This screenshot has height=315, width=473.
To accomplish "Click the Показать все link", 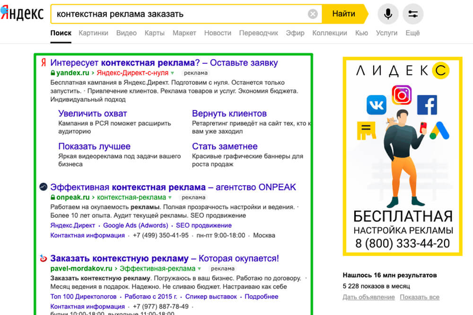I will 420,297.
